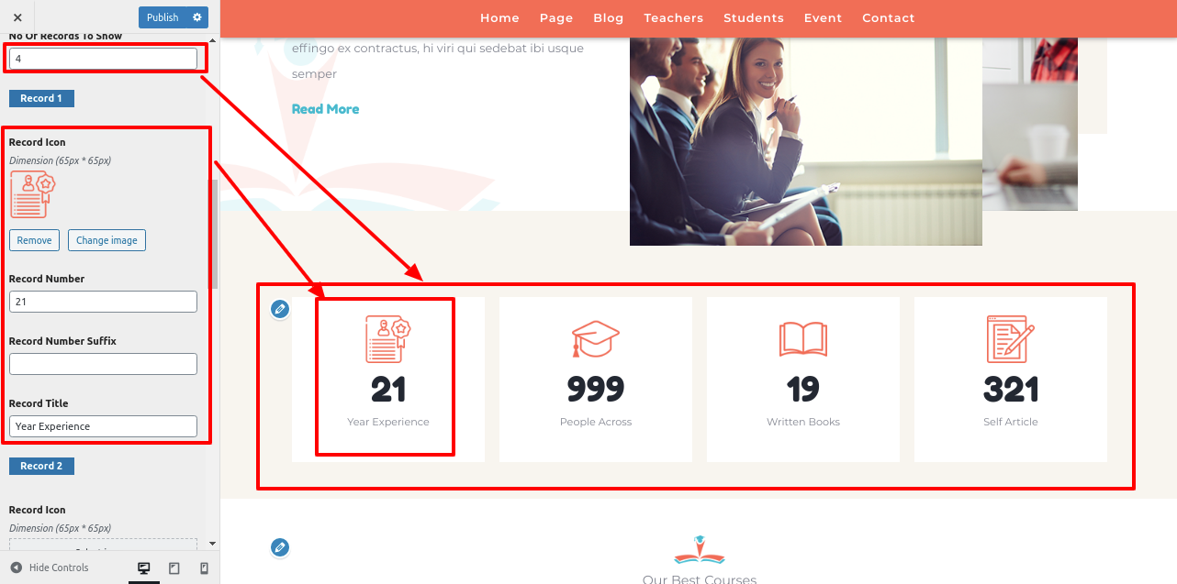
Task: Click the edit pencil beside Our Best Courses
Action: pyautogui.click(x=280, y=547)
